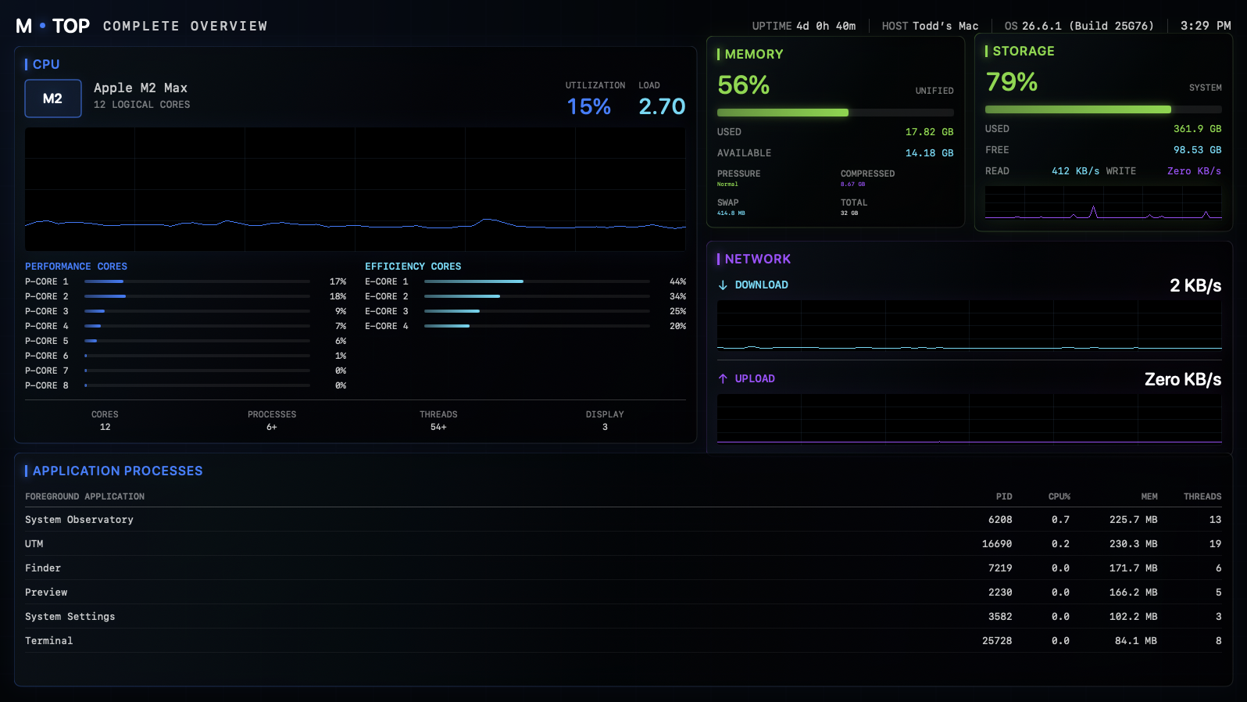Click the CPU panel title
Viewport: 1247px width, 702px height.
coord(46,64)
